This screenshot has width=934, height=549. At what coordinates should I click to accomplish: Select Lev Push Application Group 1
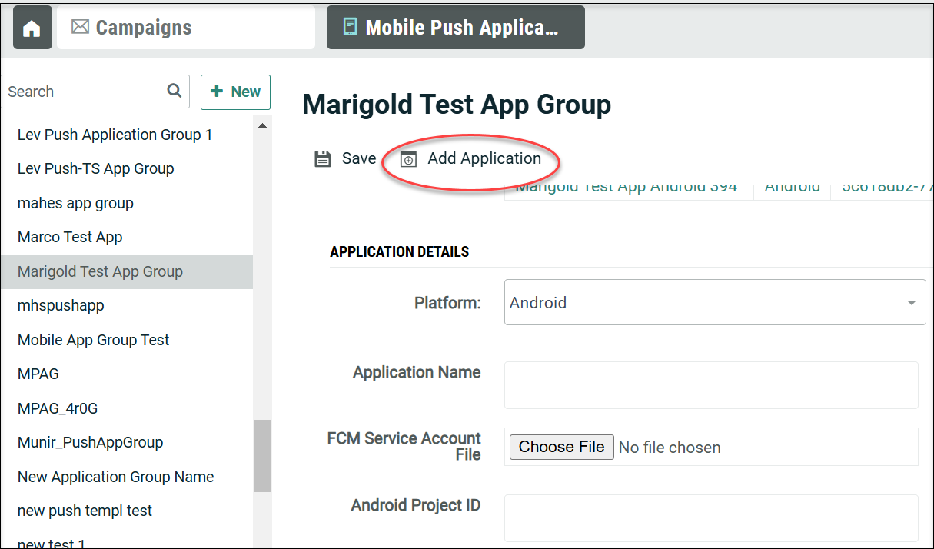point(115,135)
